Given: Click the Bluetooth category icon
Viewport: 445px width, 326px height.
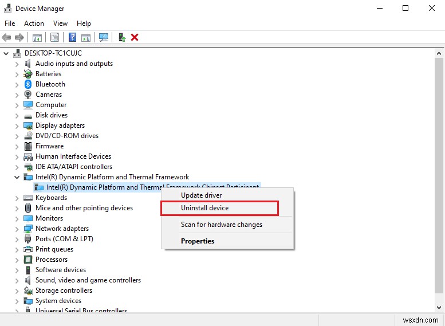Looking at the screenshot, I should pyautogui.click(x=28, y=84).
